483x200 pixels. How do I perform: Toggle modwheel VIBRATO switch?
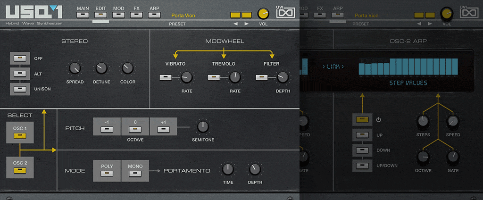pos(166,78)
